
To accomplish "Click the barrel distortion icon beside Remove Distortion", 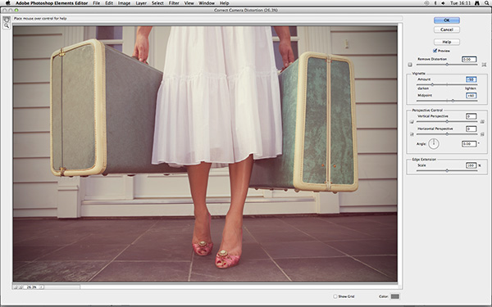I will pyautogui.click(x=410, y=65).
